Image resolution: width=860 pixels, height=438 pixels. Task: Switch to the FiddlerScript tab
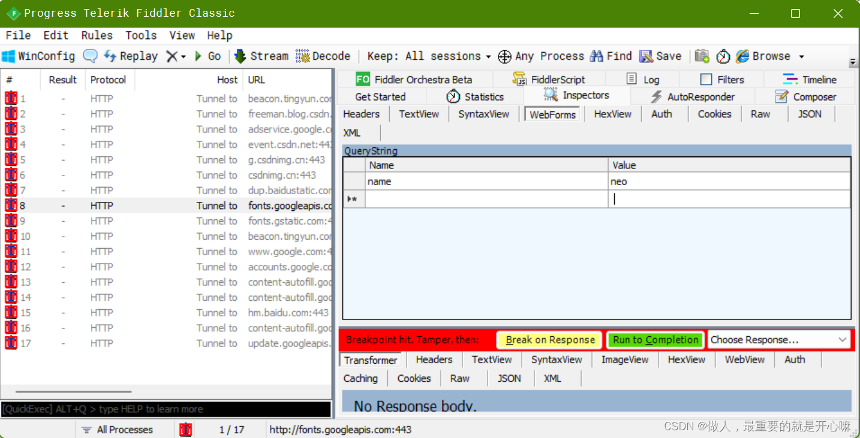point(549,79)
